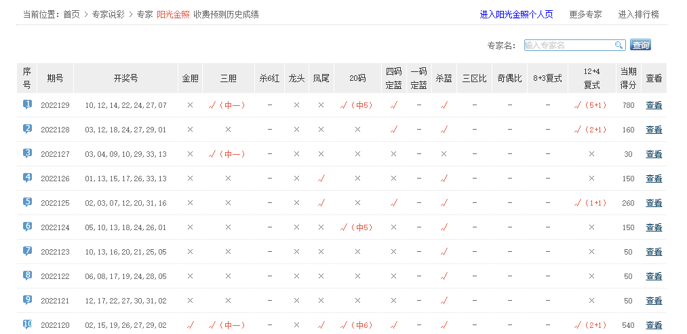Click 首页 in the breadcrumb
The width and height of the screenshot is (687, 334).
[x=71, y=14]
